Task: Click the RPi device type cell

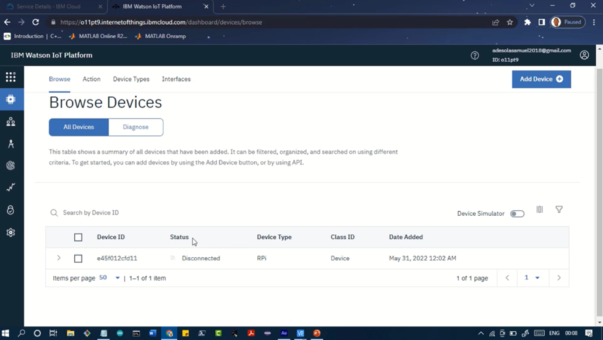Action: [x=262, y=258]
